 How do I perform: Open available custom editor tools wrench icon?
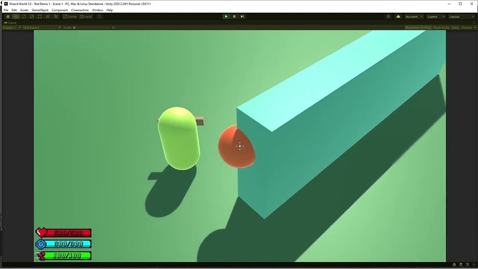coord(56,16)
